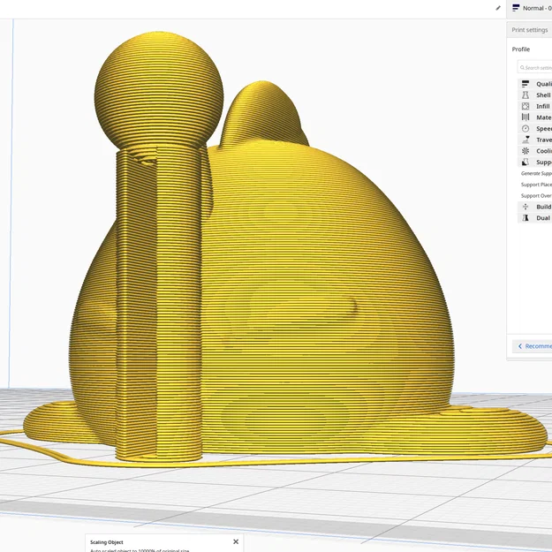552x552 pixels.
Task: Expand the Dual extrusion category
Action: (x=535, y=218)
